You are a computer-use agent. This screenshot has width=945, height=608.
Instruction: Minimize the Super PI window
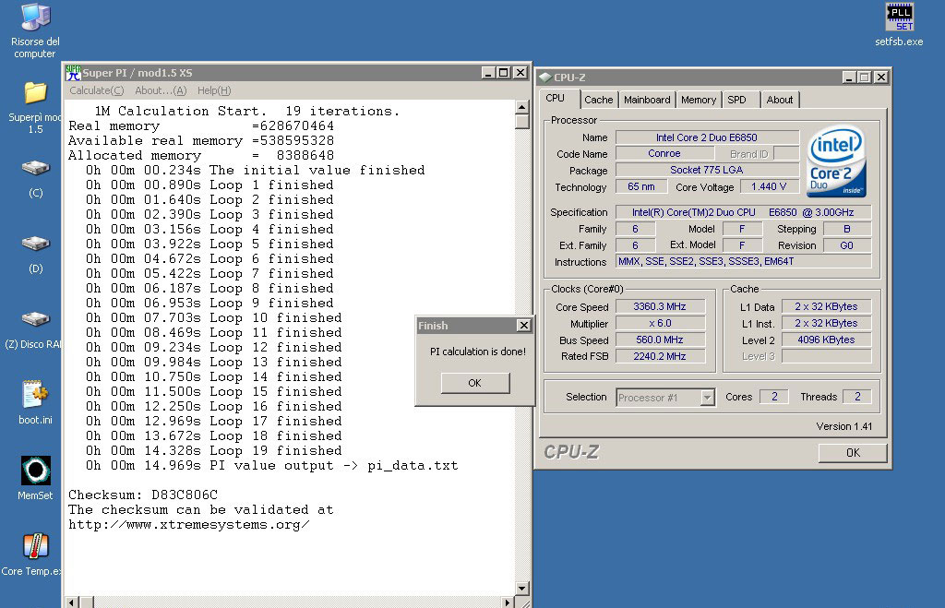pyautogui.click(x=489, y=73)
